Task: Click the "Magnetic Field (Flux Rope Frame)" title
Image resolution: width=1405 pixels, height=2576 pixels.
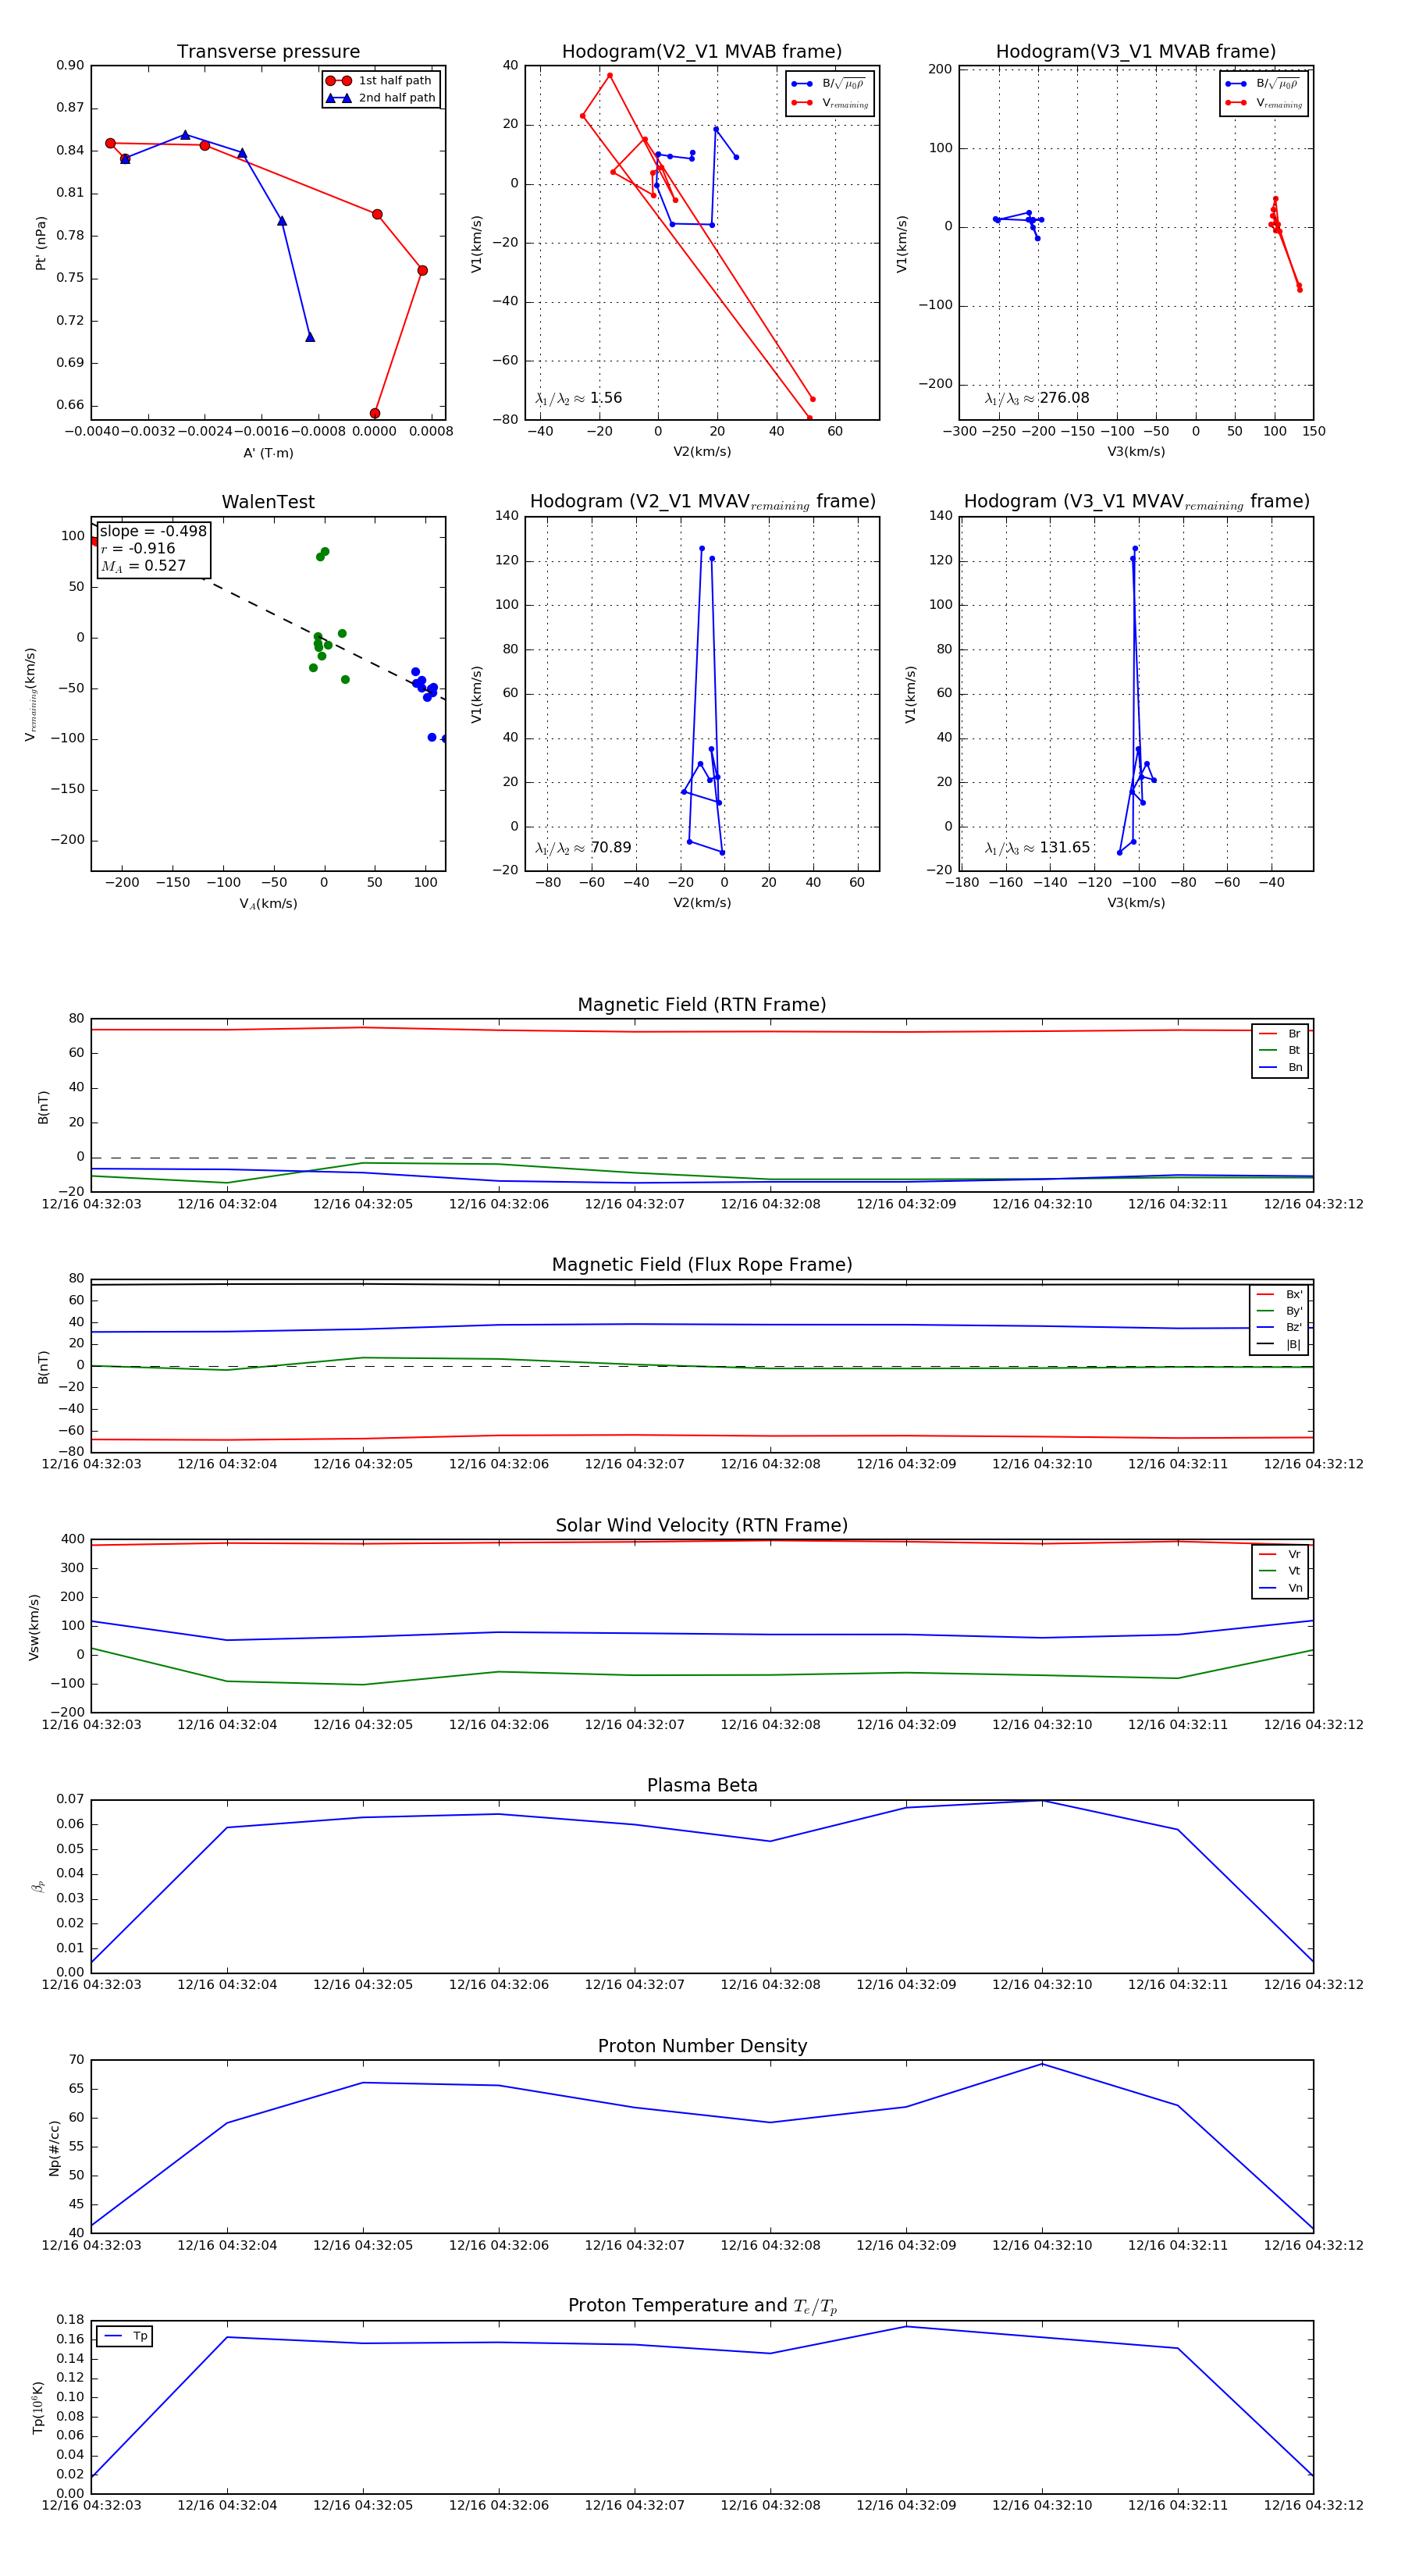Action: click(702, 1265)
